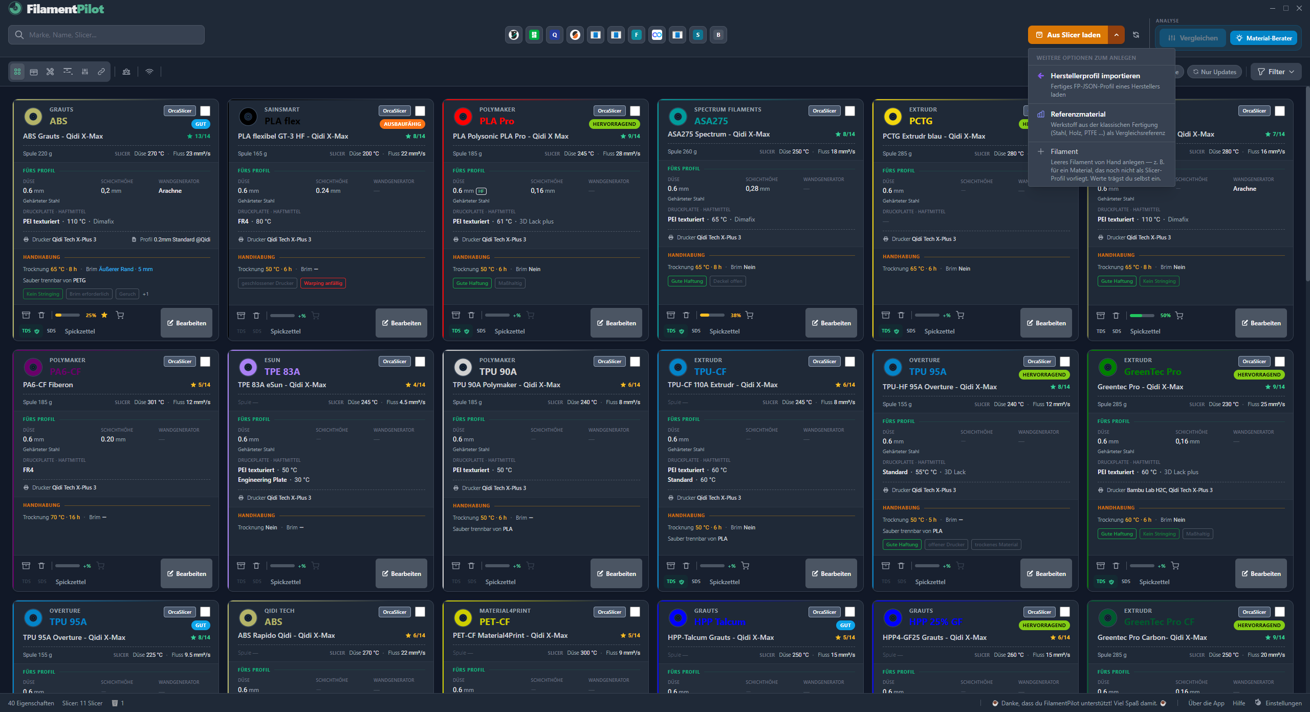Open the Filter dropdown
The height and width of the screenshot is (712, 1310).
click(x=1276, y=72)
